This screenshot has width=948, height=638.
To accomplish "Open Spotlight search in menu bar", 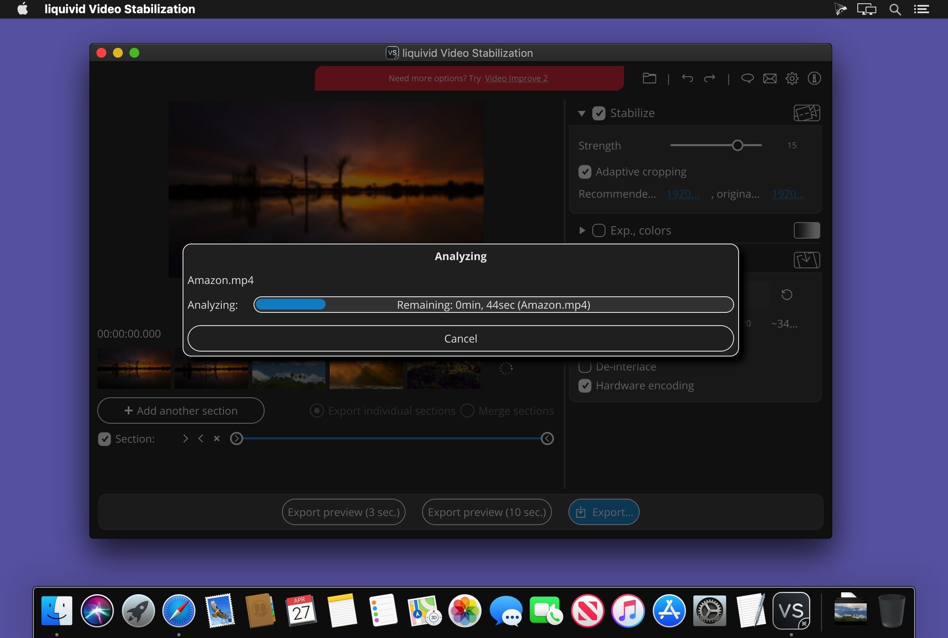I will pos(895,9).
